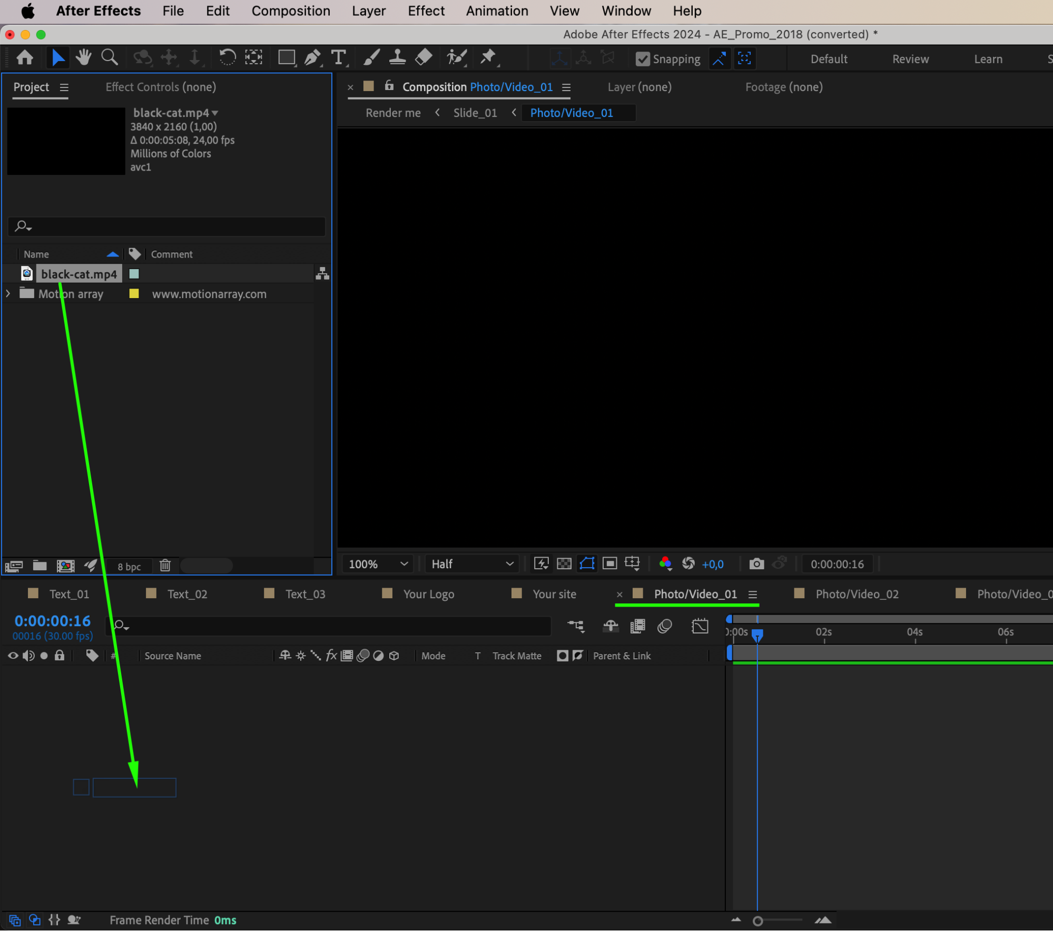Toggle the transparency grid button
This screenshot has height=931, width=1053.
pyautogui.click(x=564, y=564)
